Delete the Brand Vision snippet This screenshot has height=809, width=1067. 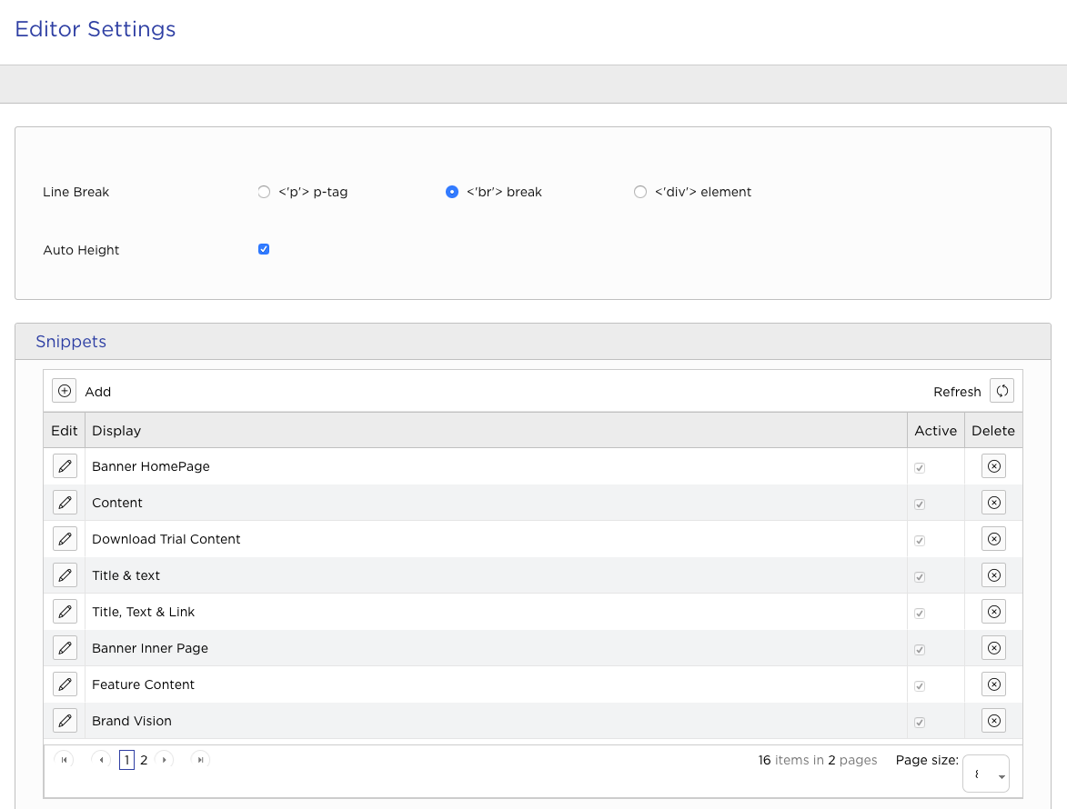[x=993, y=721]
